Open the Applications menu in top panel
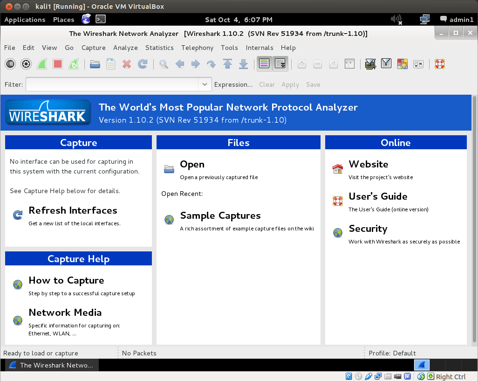Viewport: 478px width, 382px height. pos(25,20)
